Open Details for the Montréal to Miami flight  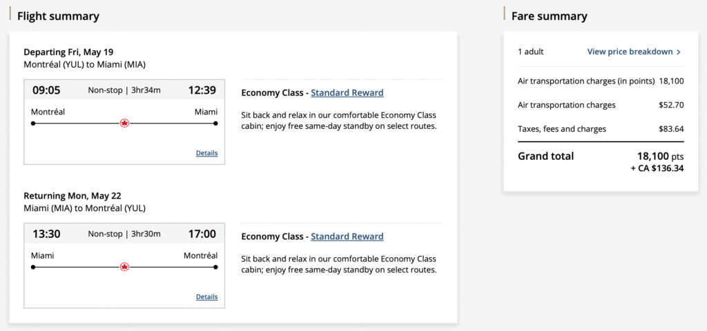pyautogui.click(x=206, y=153)
